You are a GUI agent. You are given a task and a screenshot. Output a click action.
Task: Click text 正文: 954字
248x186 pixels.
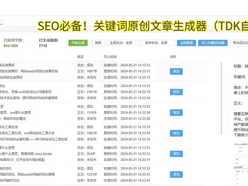pos(86,154)
